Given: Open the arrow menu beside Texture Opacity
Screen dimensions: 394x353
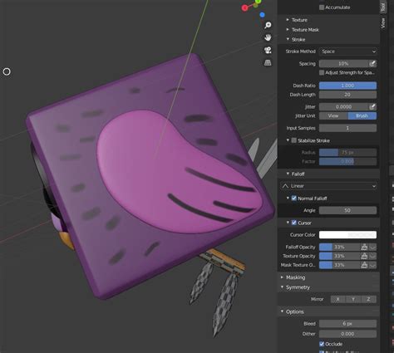Looking at the screenshot, I should [x=372, y=256].
